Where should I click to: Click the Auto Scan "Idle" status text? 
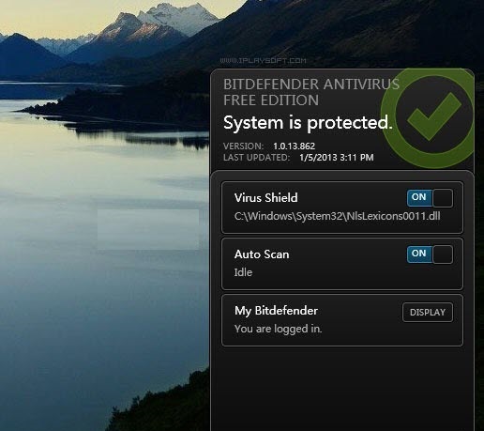click(243, 272)
